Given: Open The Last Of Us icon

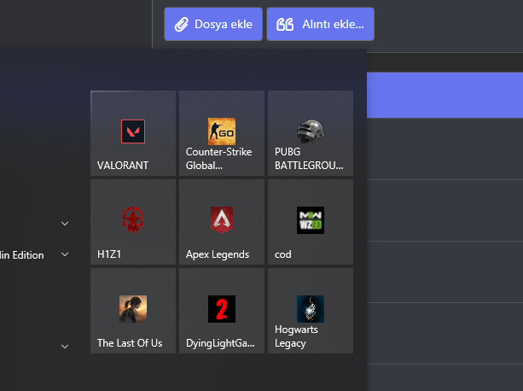Looking at the screenshot, I should click(133, 309).
